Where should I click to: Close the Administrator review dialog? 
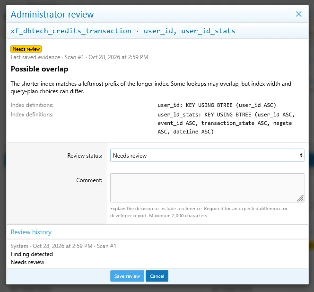click(298, 14)
